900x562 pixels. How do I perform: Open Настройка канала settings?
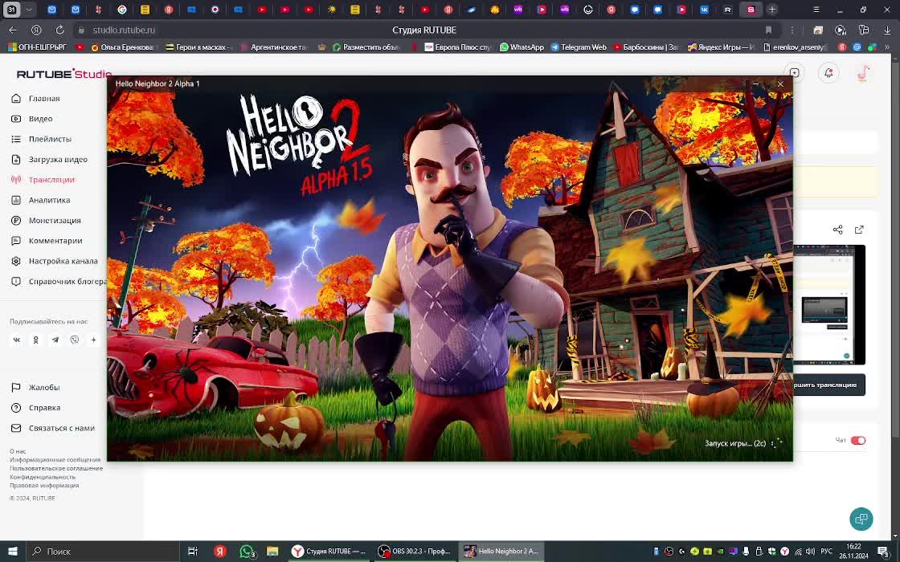[63, 261]
